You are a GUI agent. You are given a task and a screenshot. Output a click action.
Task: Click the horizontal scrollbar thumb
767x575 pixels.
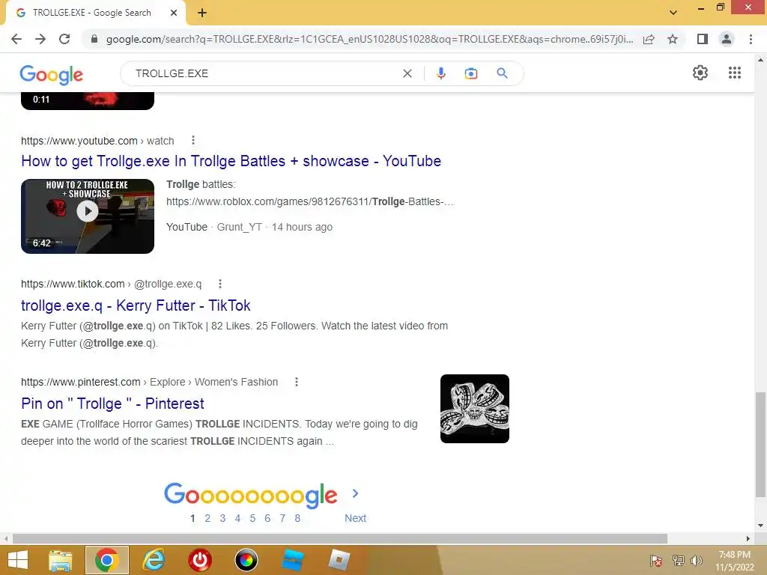click(x=340, y=539)
